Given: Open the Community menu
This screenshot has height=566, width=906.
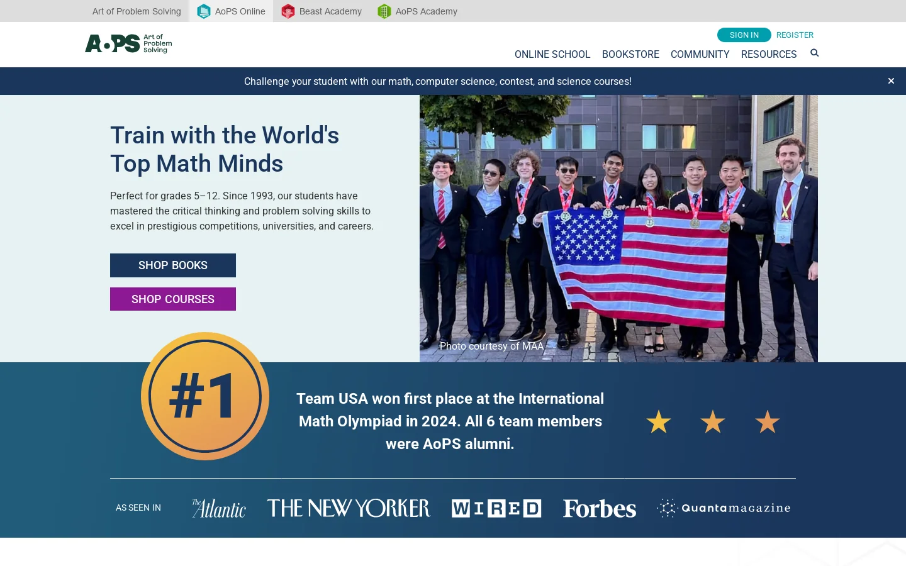Looking at the screenshot, I should coord(700,55).
